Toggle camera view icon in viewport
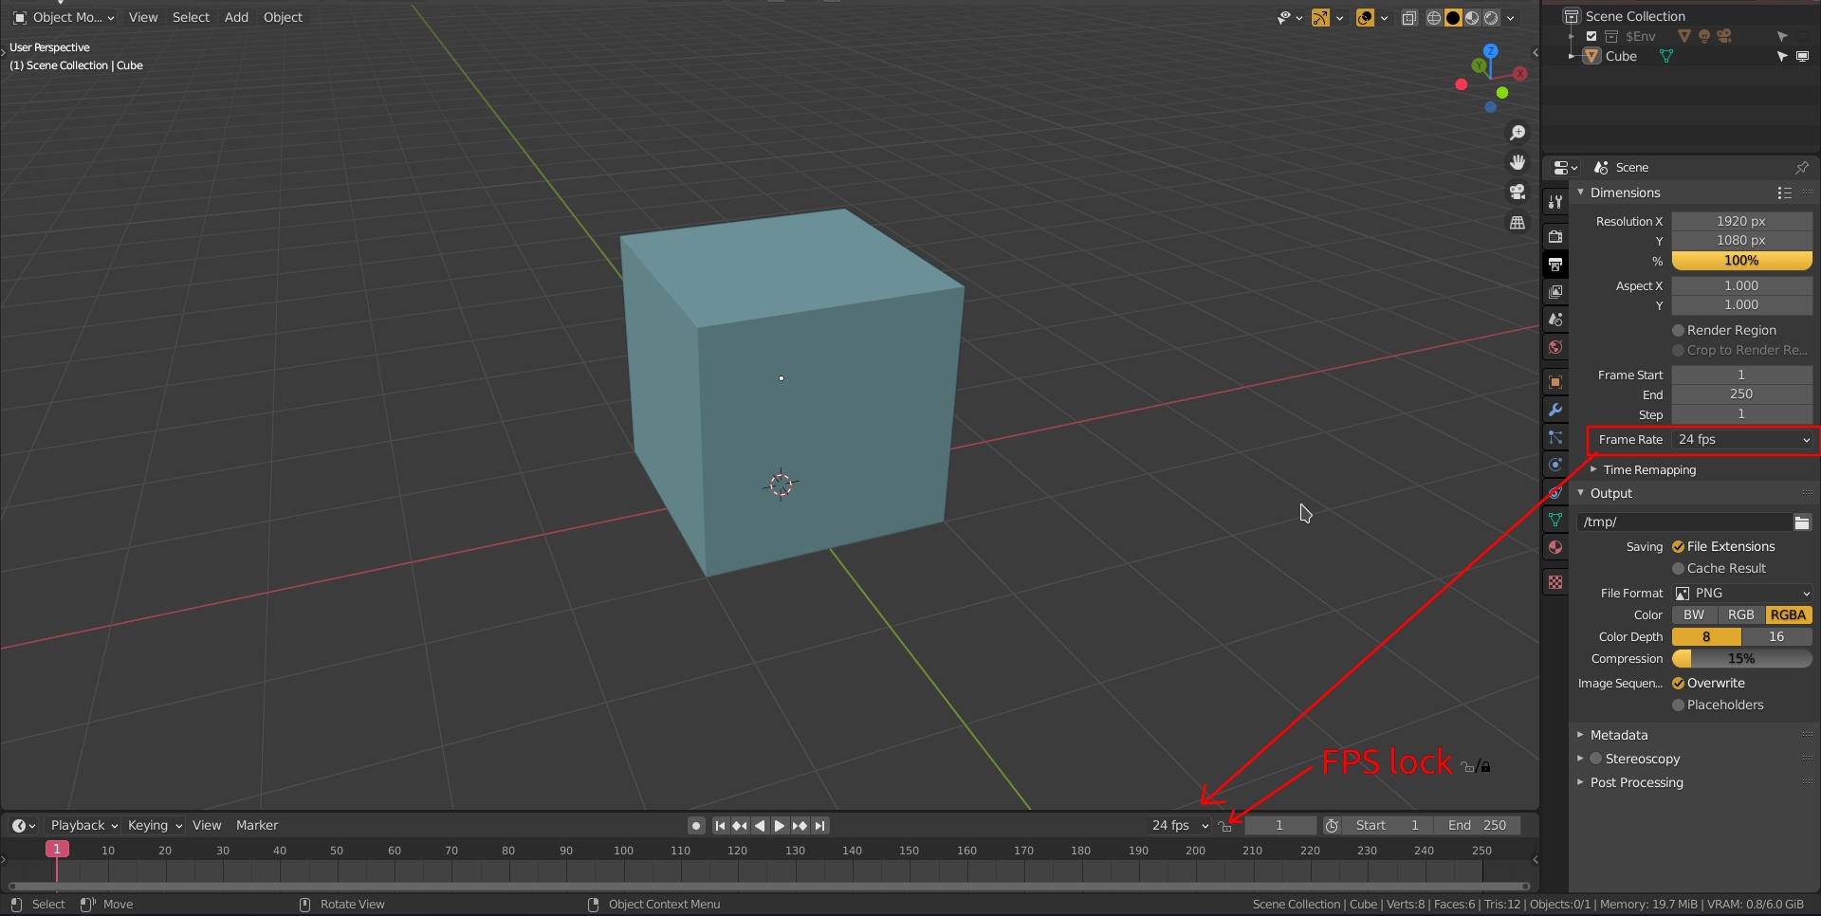The image size is (1821, 916). tap(1517, 192)
